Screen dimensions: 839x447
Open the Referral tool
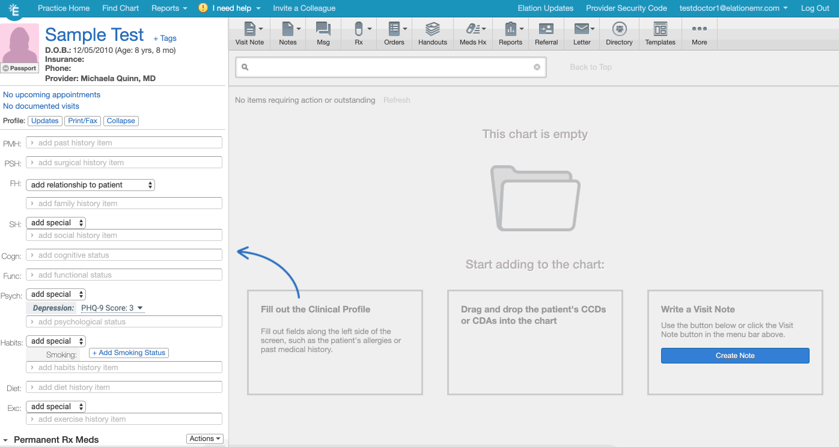546,33
